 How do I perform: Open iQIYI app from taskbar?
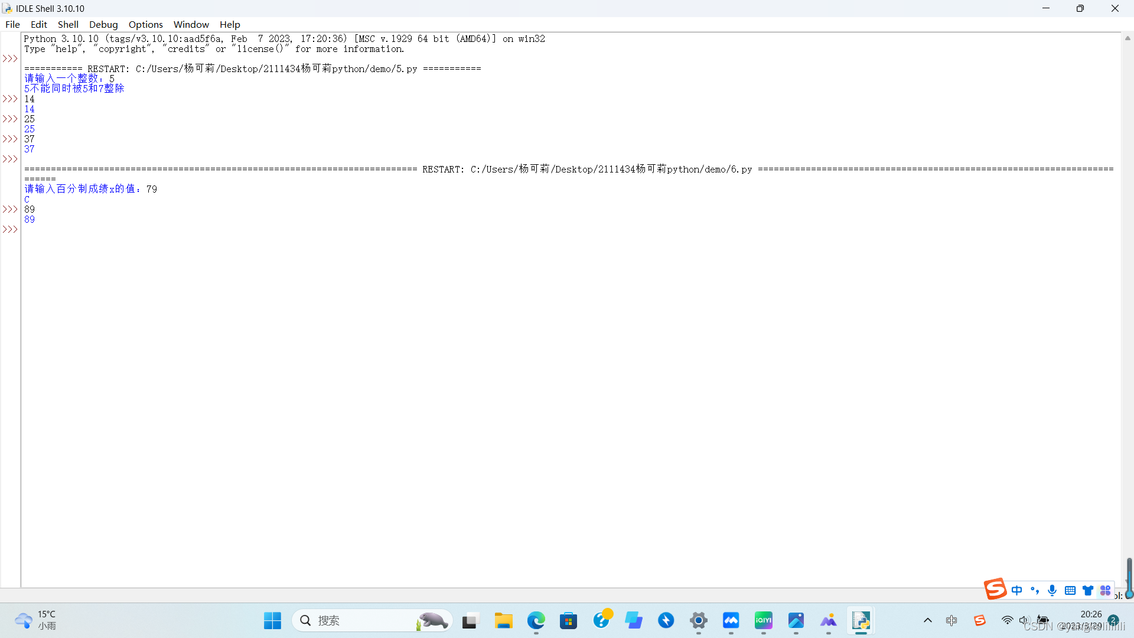point(763,620)
